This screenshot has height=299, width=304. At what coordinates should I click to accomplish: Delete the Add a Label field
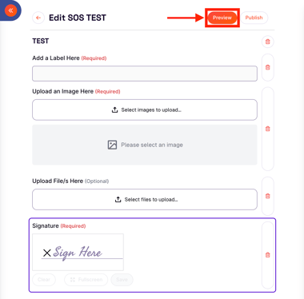tap(268, 67)
